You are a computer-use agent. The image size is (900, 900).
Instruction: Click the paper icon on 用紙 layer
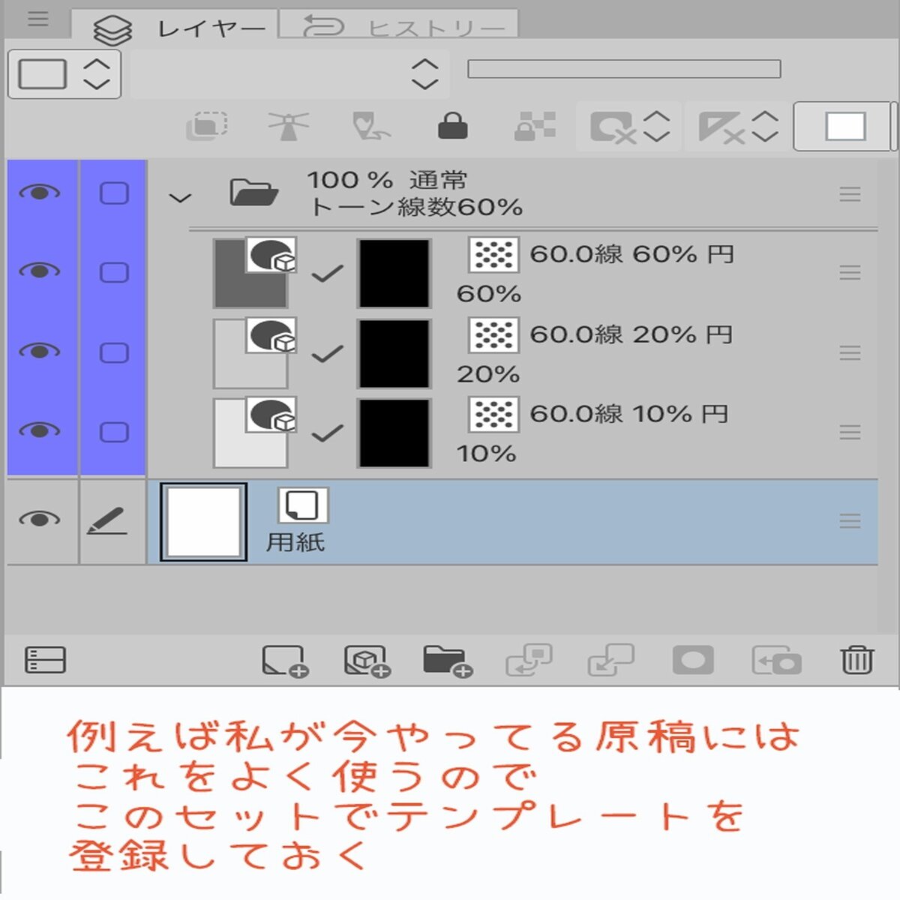303,505
